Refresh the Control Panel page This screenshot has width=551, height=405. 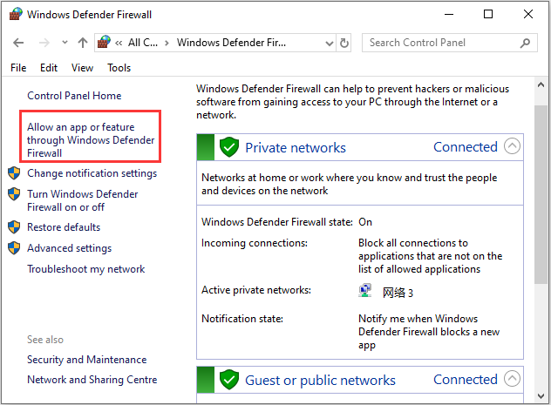click(x=344, y=43)
